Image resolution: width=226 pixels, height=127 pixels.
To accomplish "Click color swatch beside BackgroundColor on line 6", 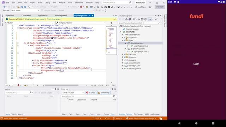I will click(52, 38).
